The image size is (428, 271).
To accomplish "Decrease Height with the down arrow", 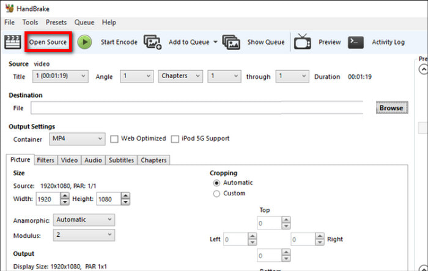I will 125,202.
